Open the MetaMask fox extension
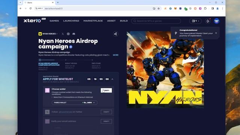 click(x=175, y=9)
